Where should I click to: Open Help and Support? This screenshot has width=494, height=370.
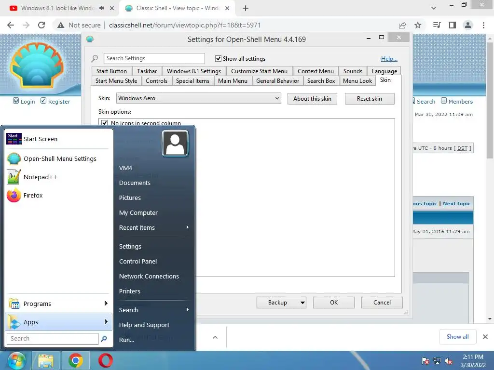coord(144,325)
